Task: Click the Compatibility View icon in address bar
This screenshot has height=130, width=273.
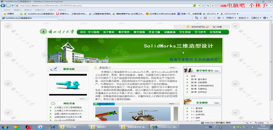Action: [x=203, y=6]
